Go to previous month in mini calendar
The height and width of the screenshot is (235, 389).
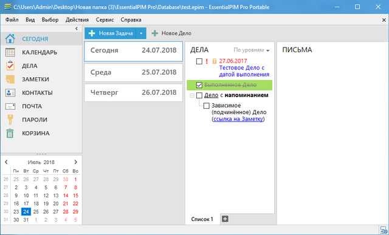point(6,162)
